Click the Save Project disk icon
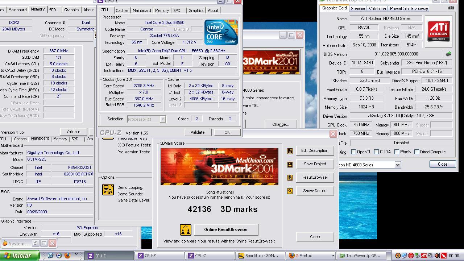The height and width of the screenshot is (261, 464). click(290, 164)
